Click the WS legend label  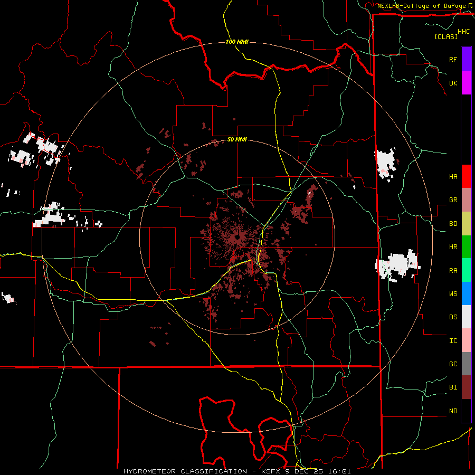[x=453, y=294]
